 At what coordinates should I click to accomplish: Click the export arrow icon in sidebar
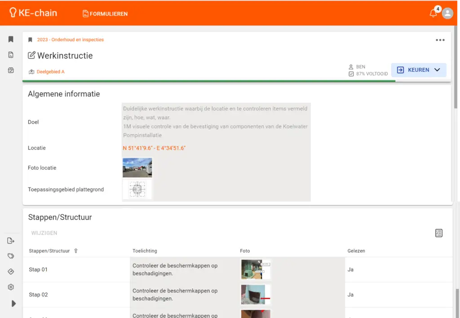(11, 241)
